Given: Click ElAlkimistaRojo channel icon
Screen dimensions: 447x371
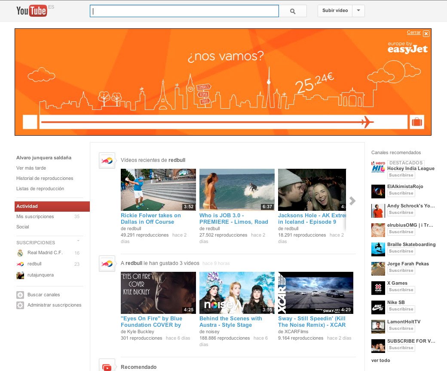Looking at the screenshot, I should tap(378, 192).
